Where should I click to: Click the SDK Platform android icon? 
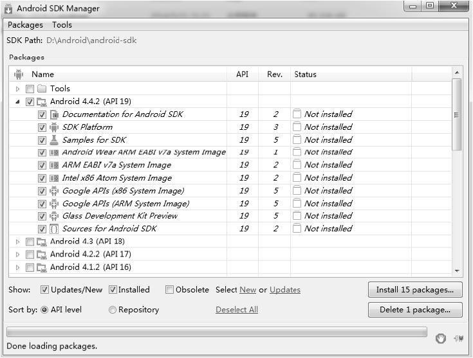point(54,127)
